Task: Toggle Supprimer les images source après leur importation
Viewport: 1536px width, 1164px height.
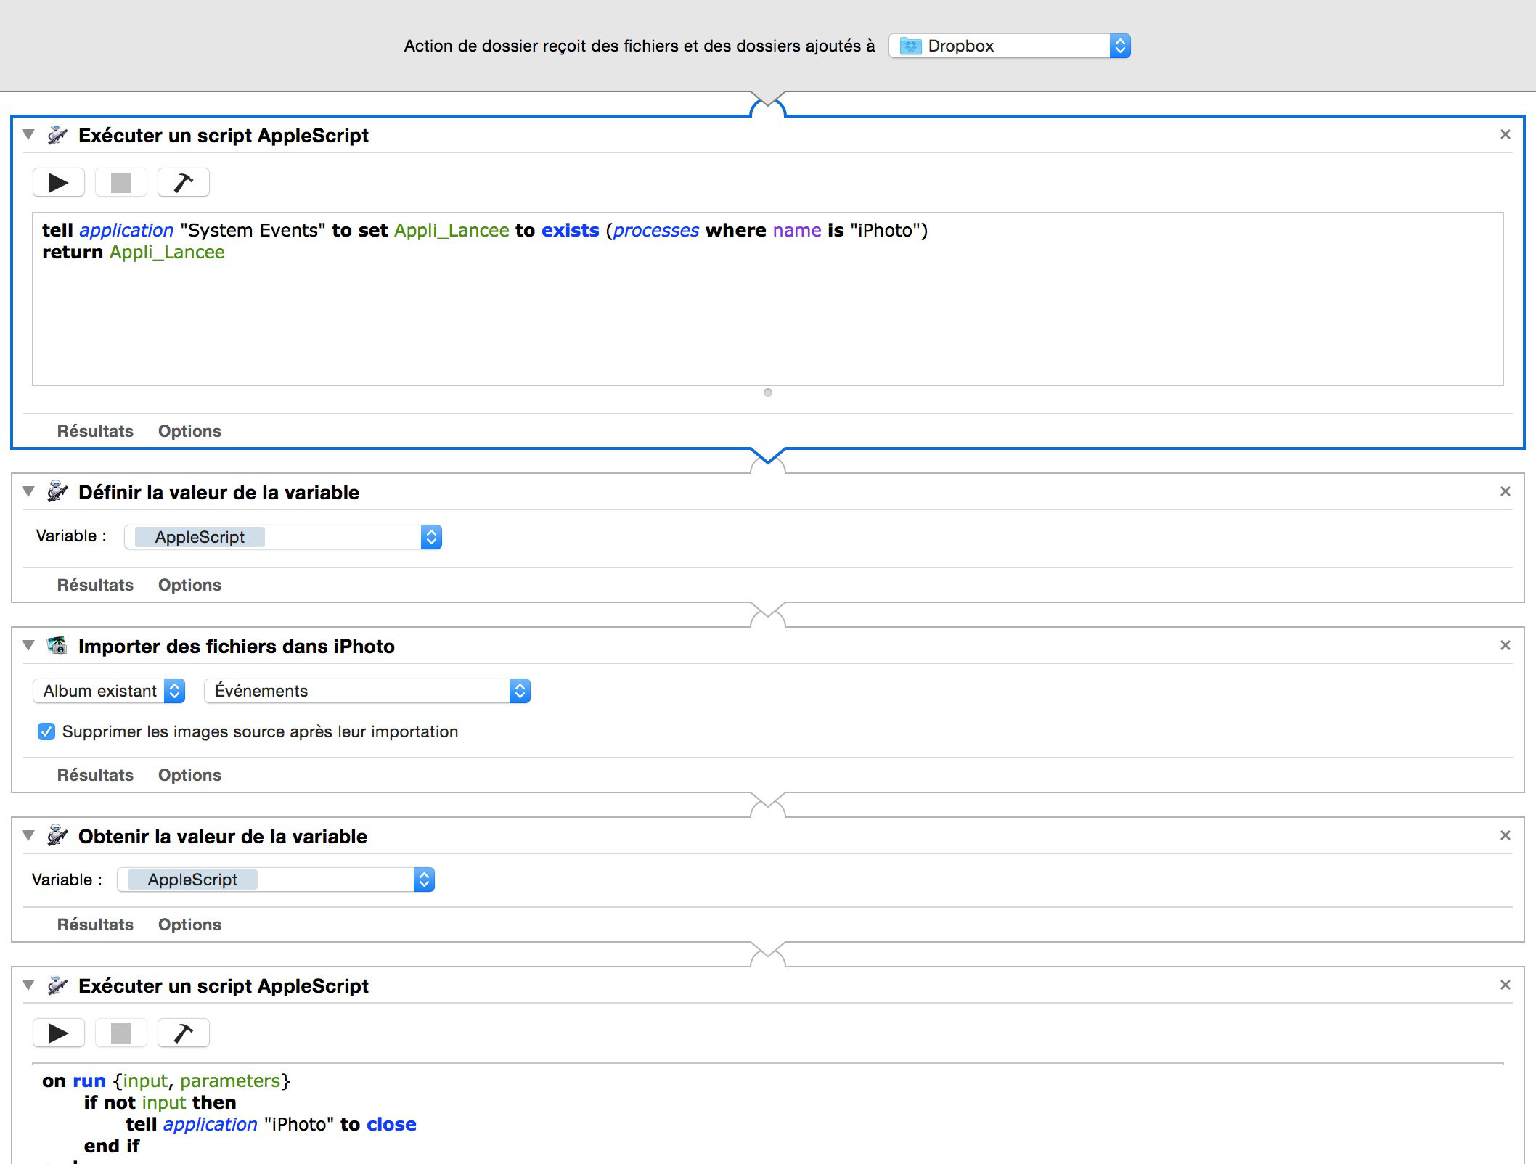Action: [46, 731]
